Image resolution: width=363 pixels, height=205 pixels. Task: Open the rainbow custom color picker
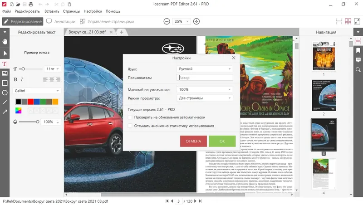point(18,111)
